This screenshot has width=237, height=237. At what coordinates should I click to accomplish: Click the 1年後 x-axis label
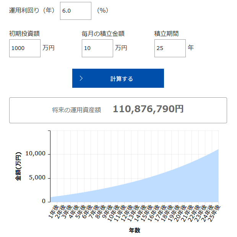53,211
